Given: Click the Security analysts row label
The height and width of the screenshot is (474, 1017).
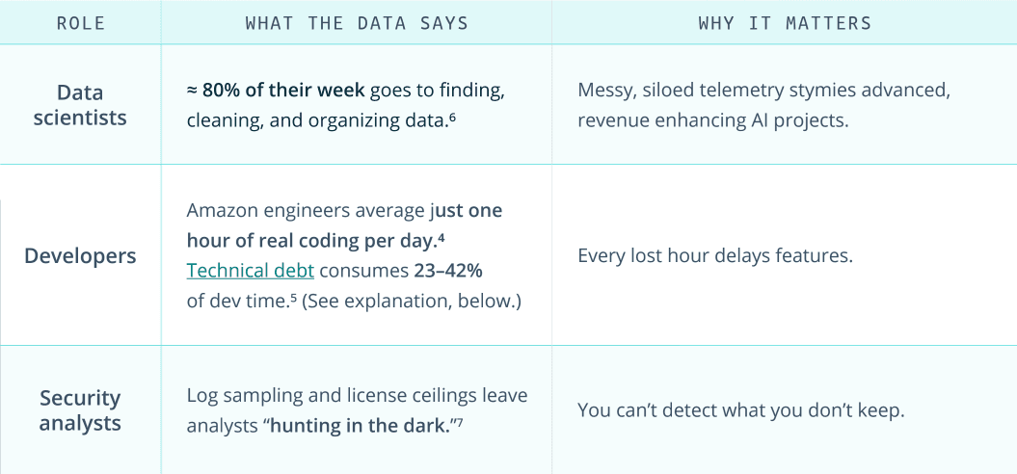Looking at the screenshot, I should coord(80,410).
